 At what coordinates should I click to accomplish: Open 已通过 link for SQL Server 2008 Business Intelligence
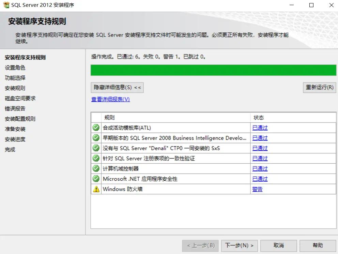tap(260, 138)
